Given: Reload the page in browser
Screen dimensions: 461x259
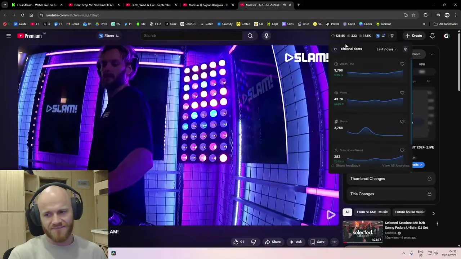Looking at the screenshot, I should coord(22,15).
